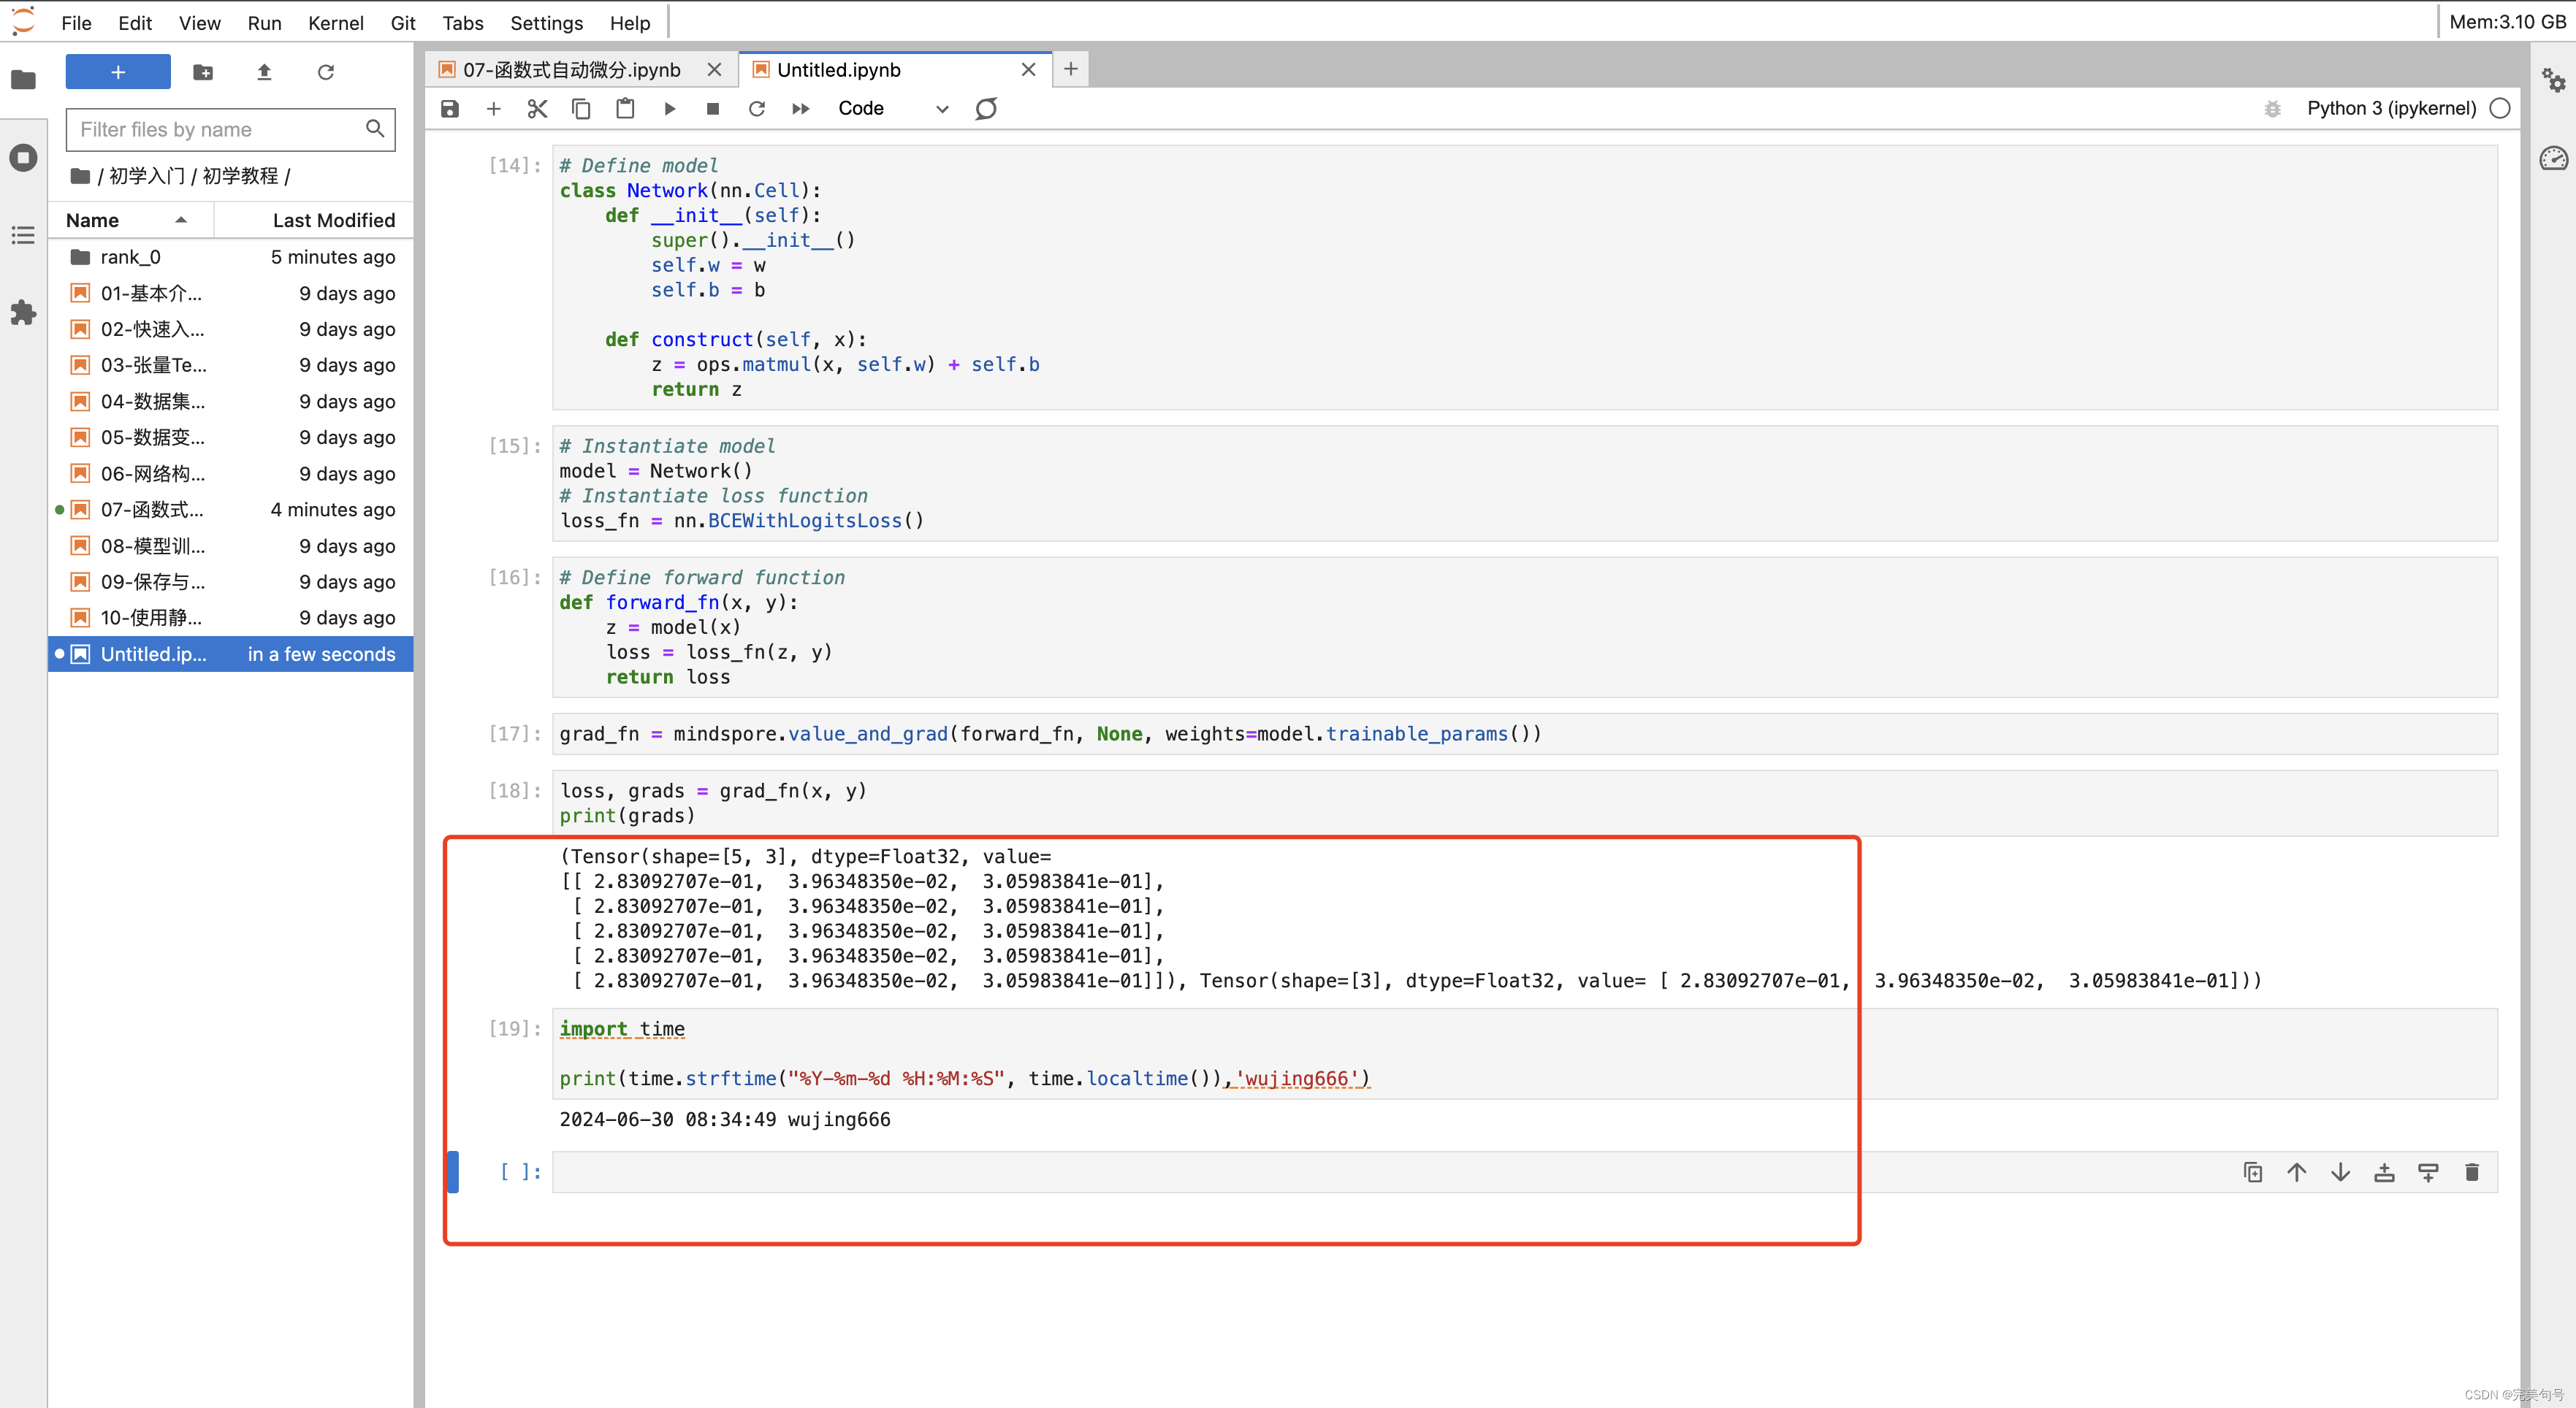Sort files by Last Modified column

(314, 220)
